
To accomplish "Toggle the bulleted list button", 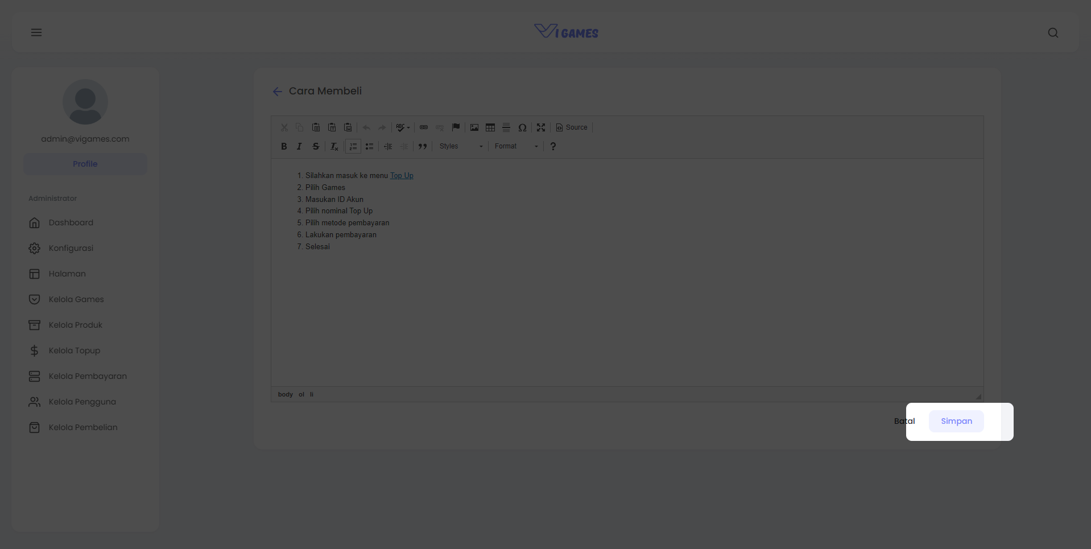I will (369, 146).
